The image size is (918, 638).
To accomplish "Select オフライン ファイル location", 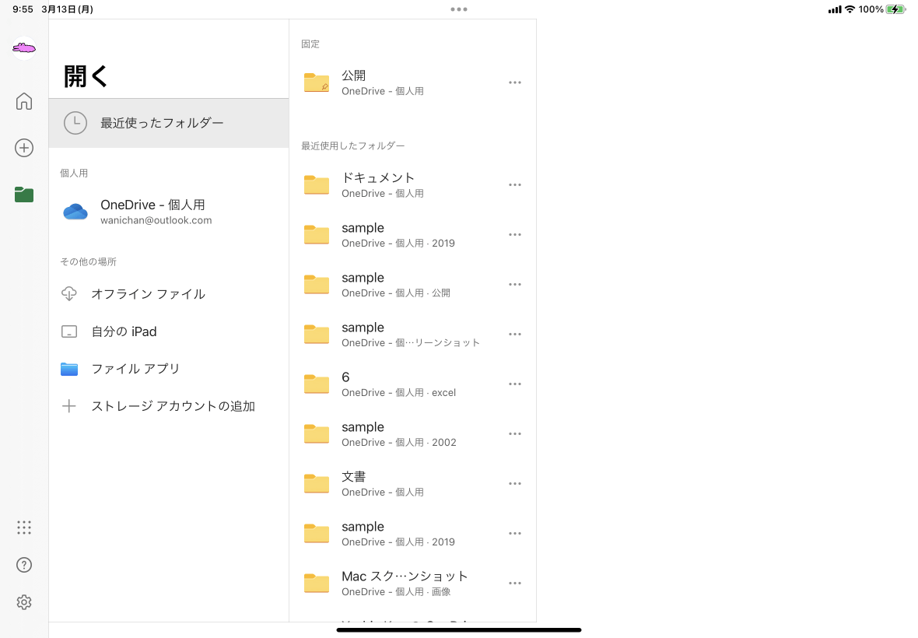I will click(148, 294).
